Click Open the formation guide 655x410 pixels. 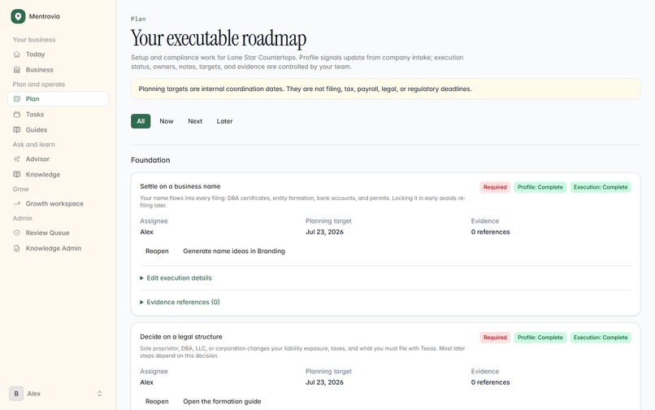[x=222, y=402]
